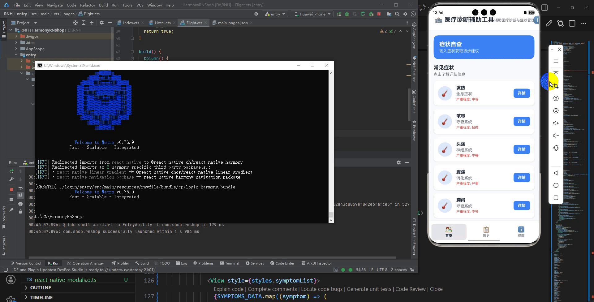
Task: Click the red Stop icon in Run panel
Action: (11, 189)
